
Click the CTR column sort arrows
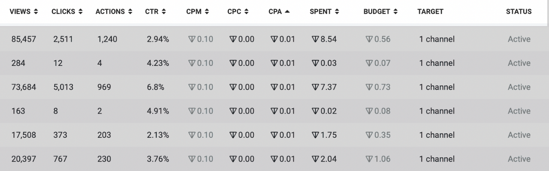[163, 12]
